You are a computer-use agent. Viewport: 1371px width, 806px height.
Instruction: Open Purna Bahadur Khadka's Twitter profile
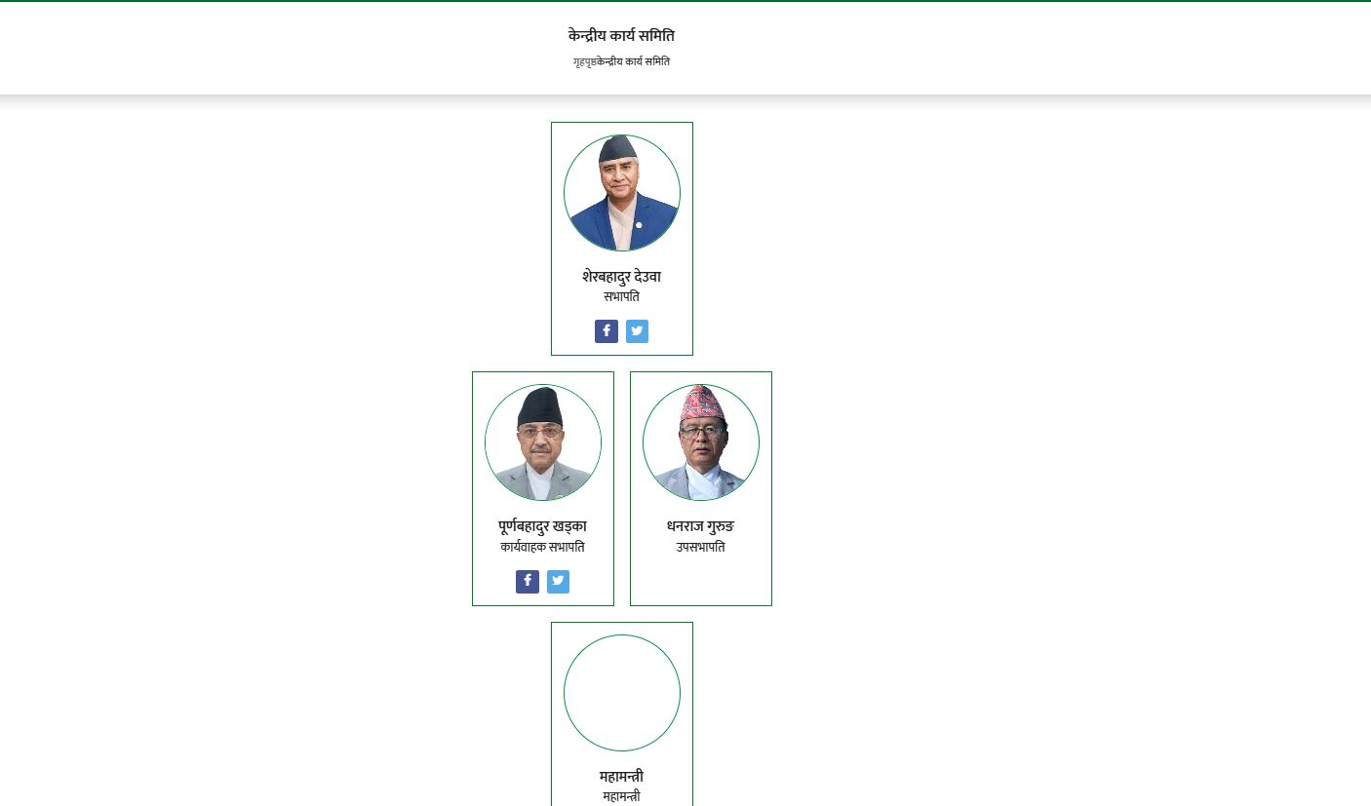click(x=558, y=581)
